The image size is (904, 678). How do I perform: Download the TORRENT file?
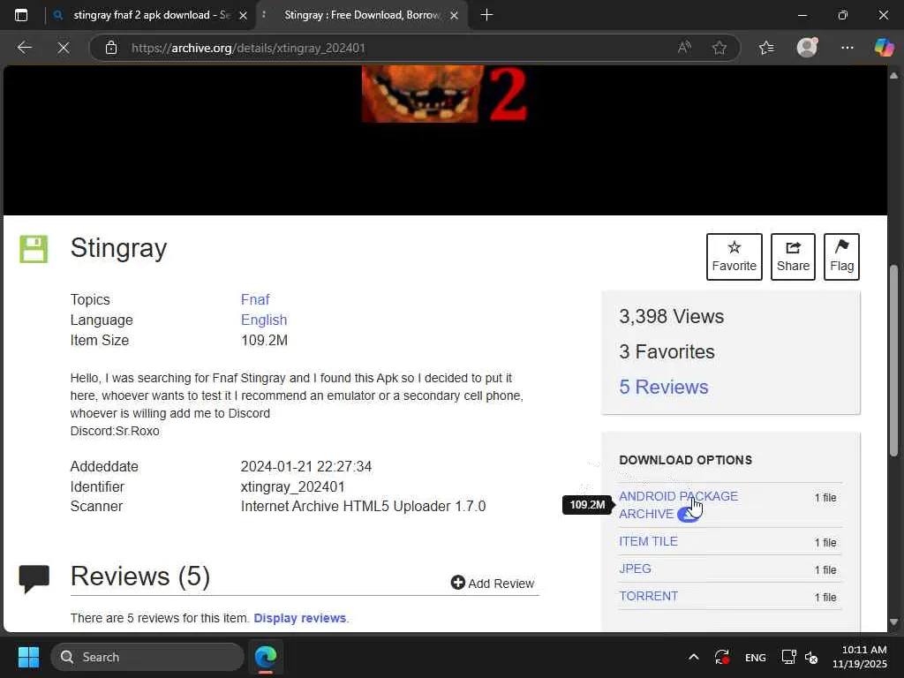coord(648,596)
